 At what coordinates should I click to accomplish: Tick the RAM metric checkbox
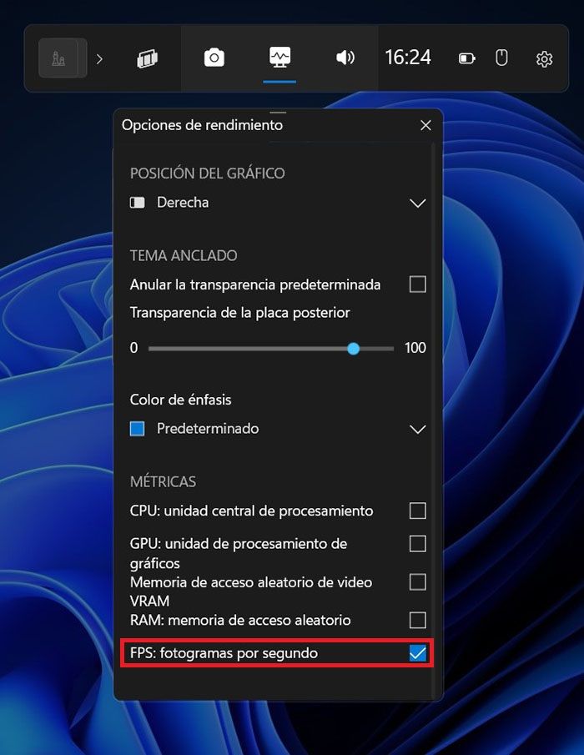417,620
